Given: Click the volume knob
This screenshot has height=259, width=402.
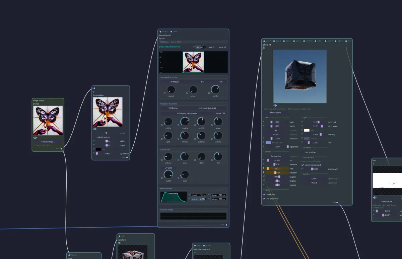Looking at the screenshot, I should [168, 156].
